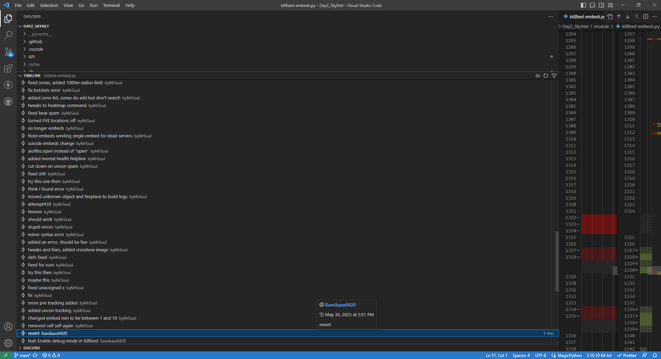Go to previous change arrow
661x359 pixels.
[619, 17]
